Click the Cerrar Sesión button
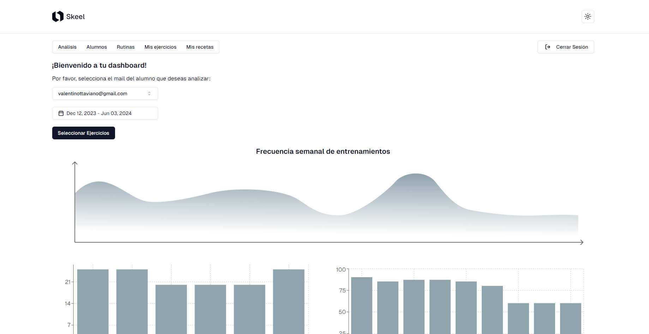The width and height of the screenshot is (649, 334). pyautogui.click(x=566, y=47)
